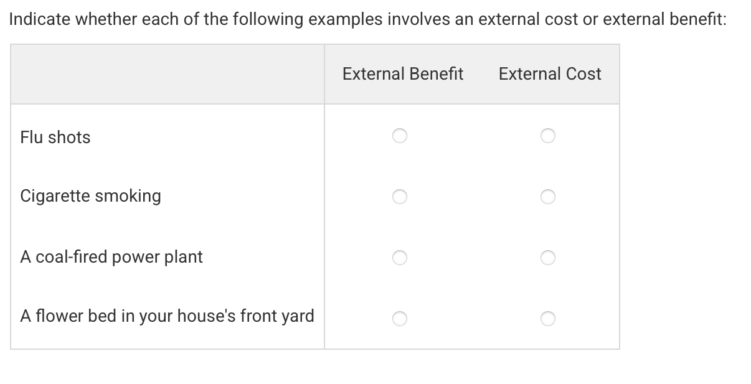Click the External Cost column header
This screenshot has width=751, height=384.
coord(549,73)
